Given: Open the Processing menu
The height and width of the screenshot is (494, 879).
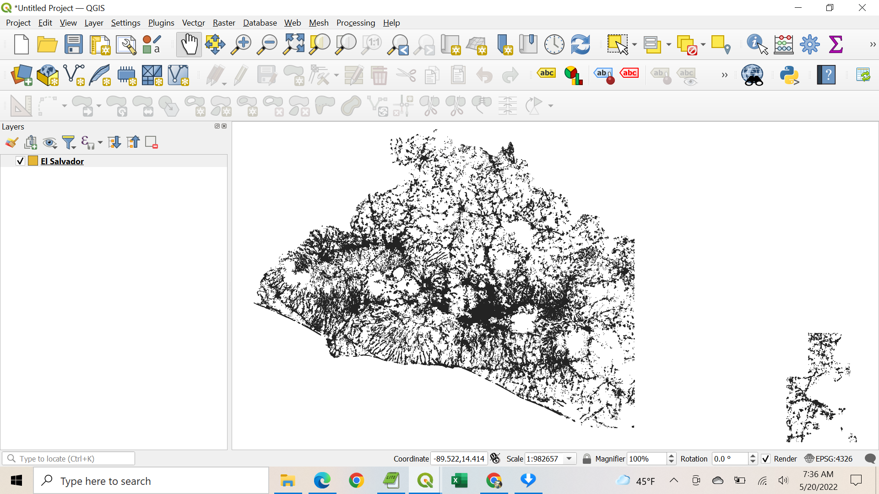Looking at the screenshot, I should point(356,22).
